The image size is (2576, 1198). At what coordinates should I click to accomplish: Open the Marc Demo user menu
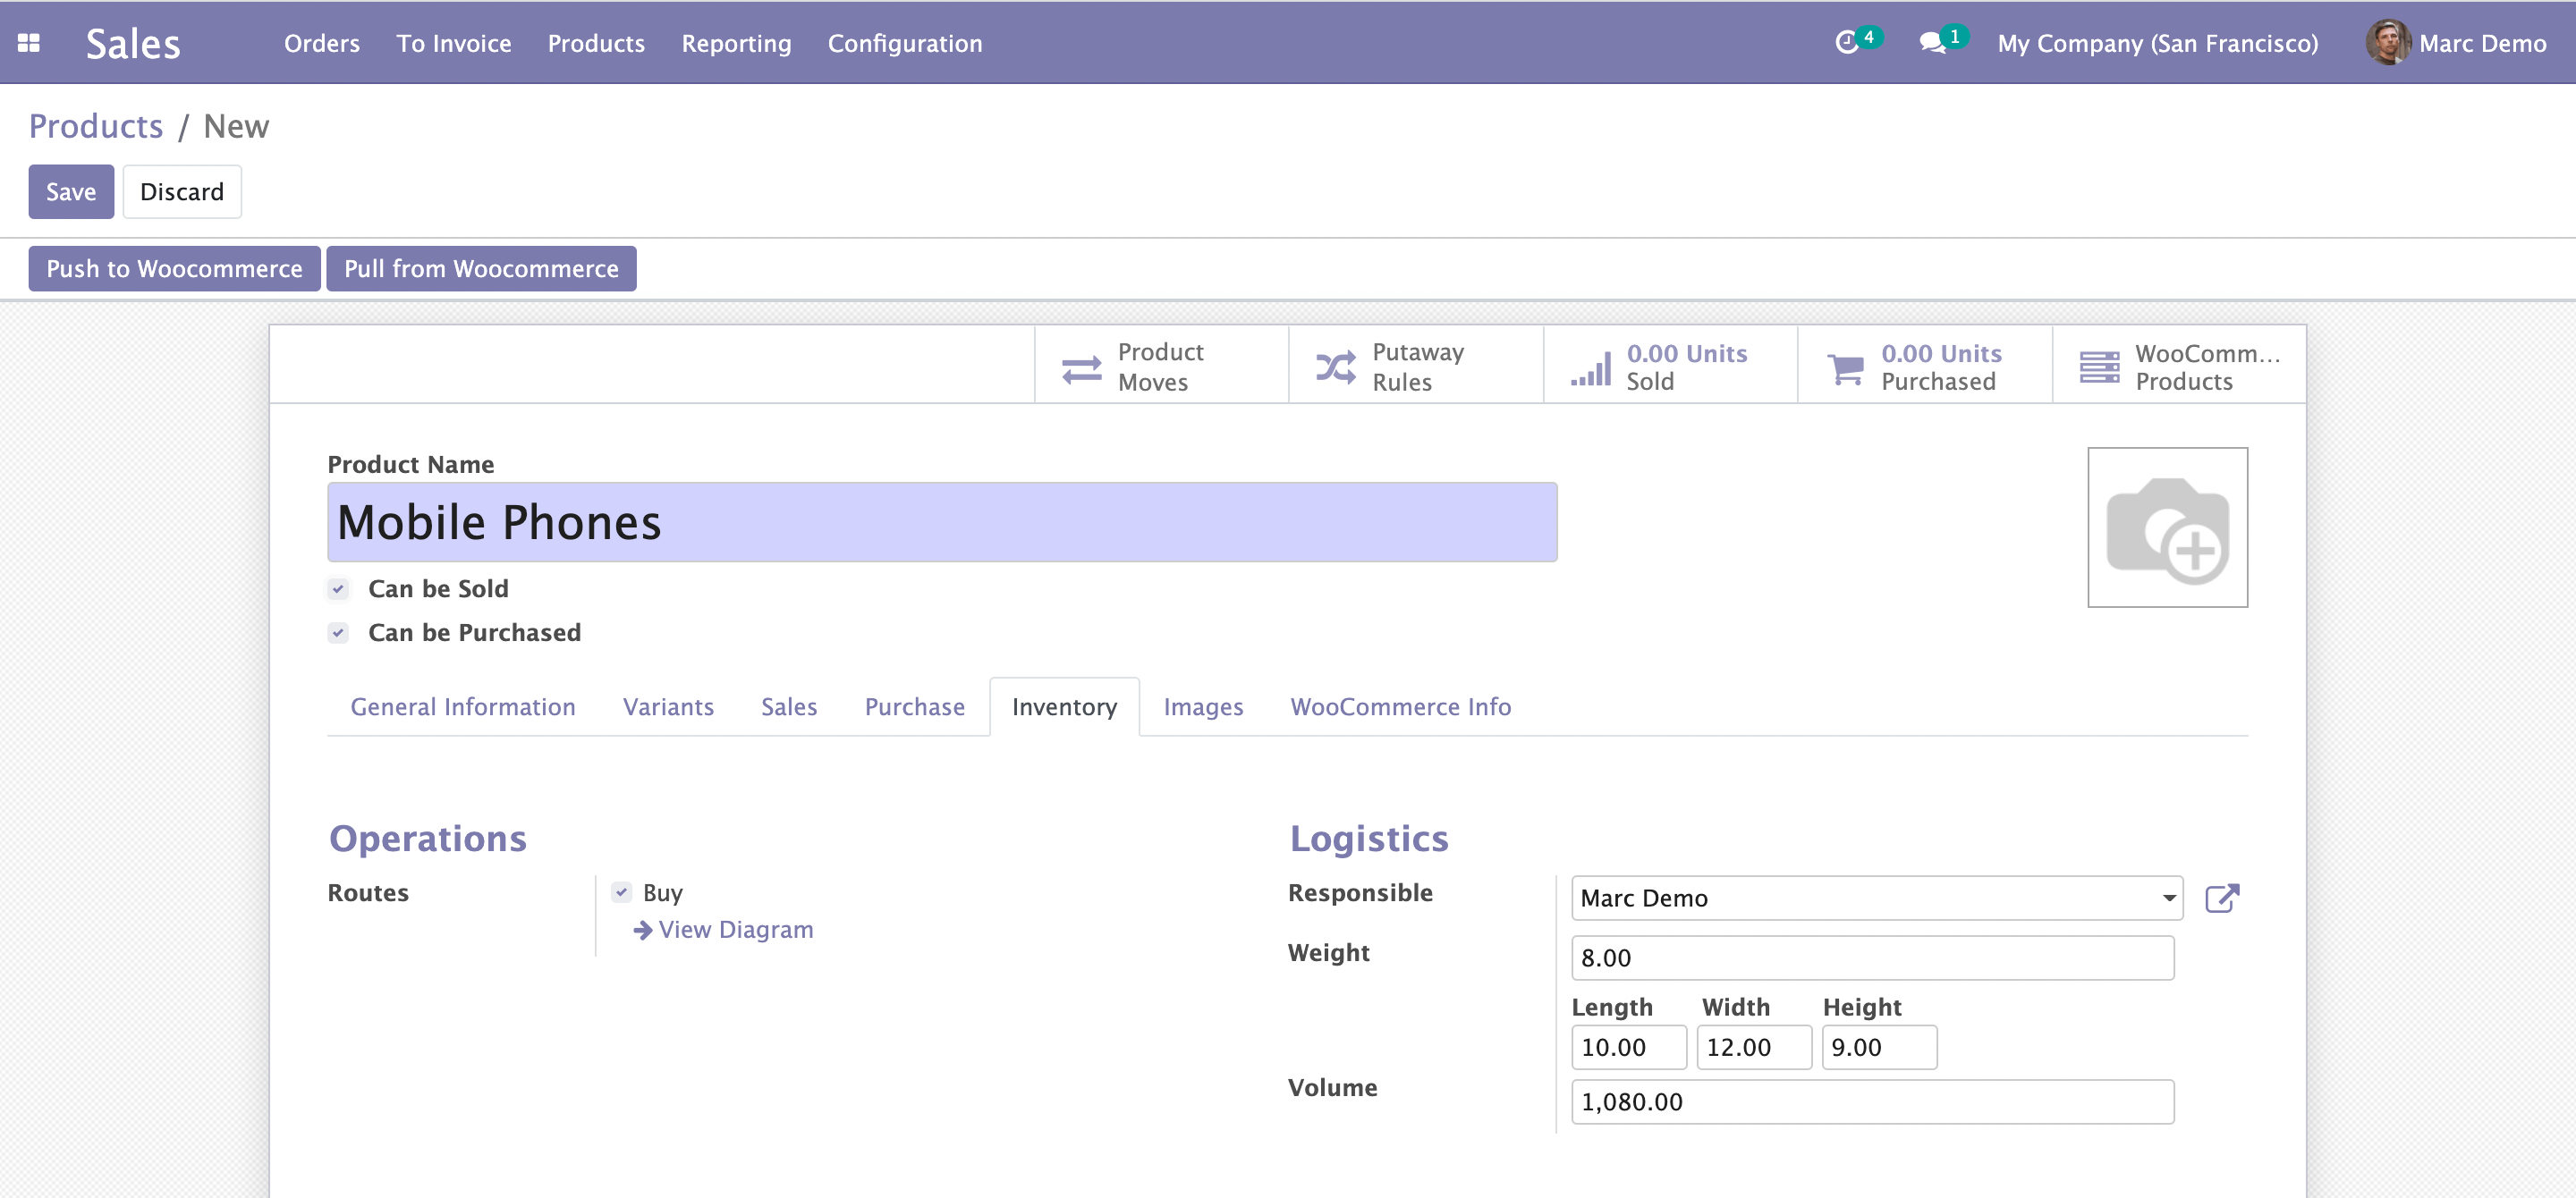2456,43
